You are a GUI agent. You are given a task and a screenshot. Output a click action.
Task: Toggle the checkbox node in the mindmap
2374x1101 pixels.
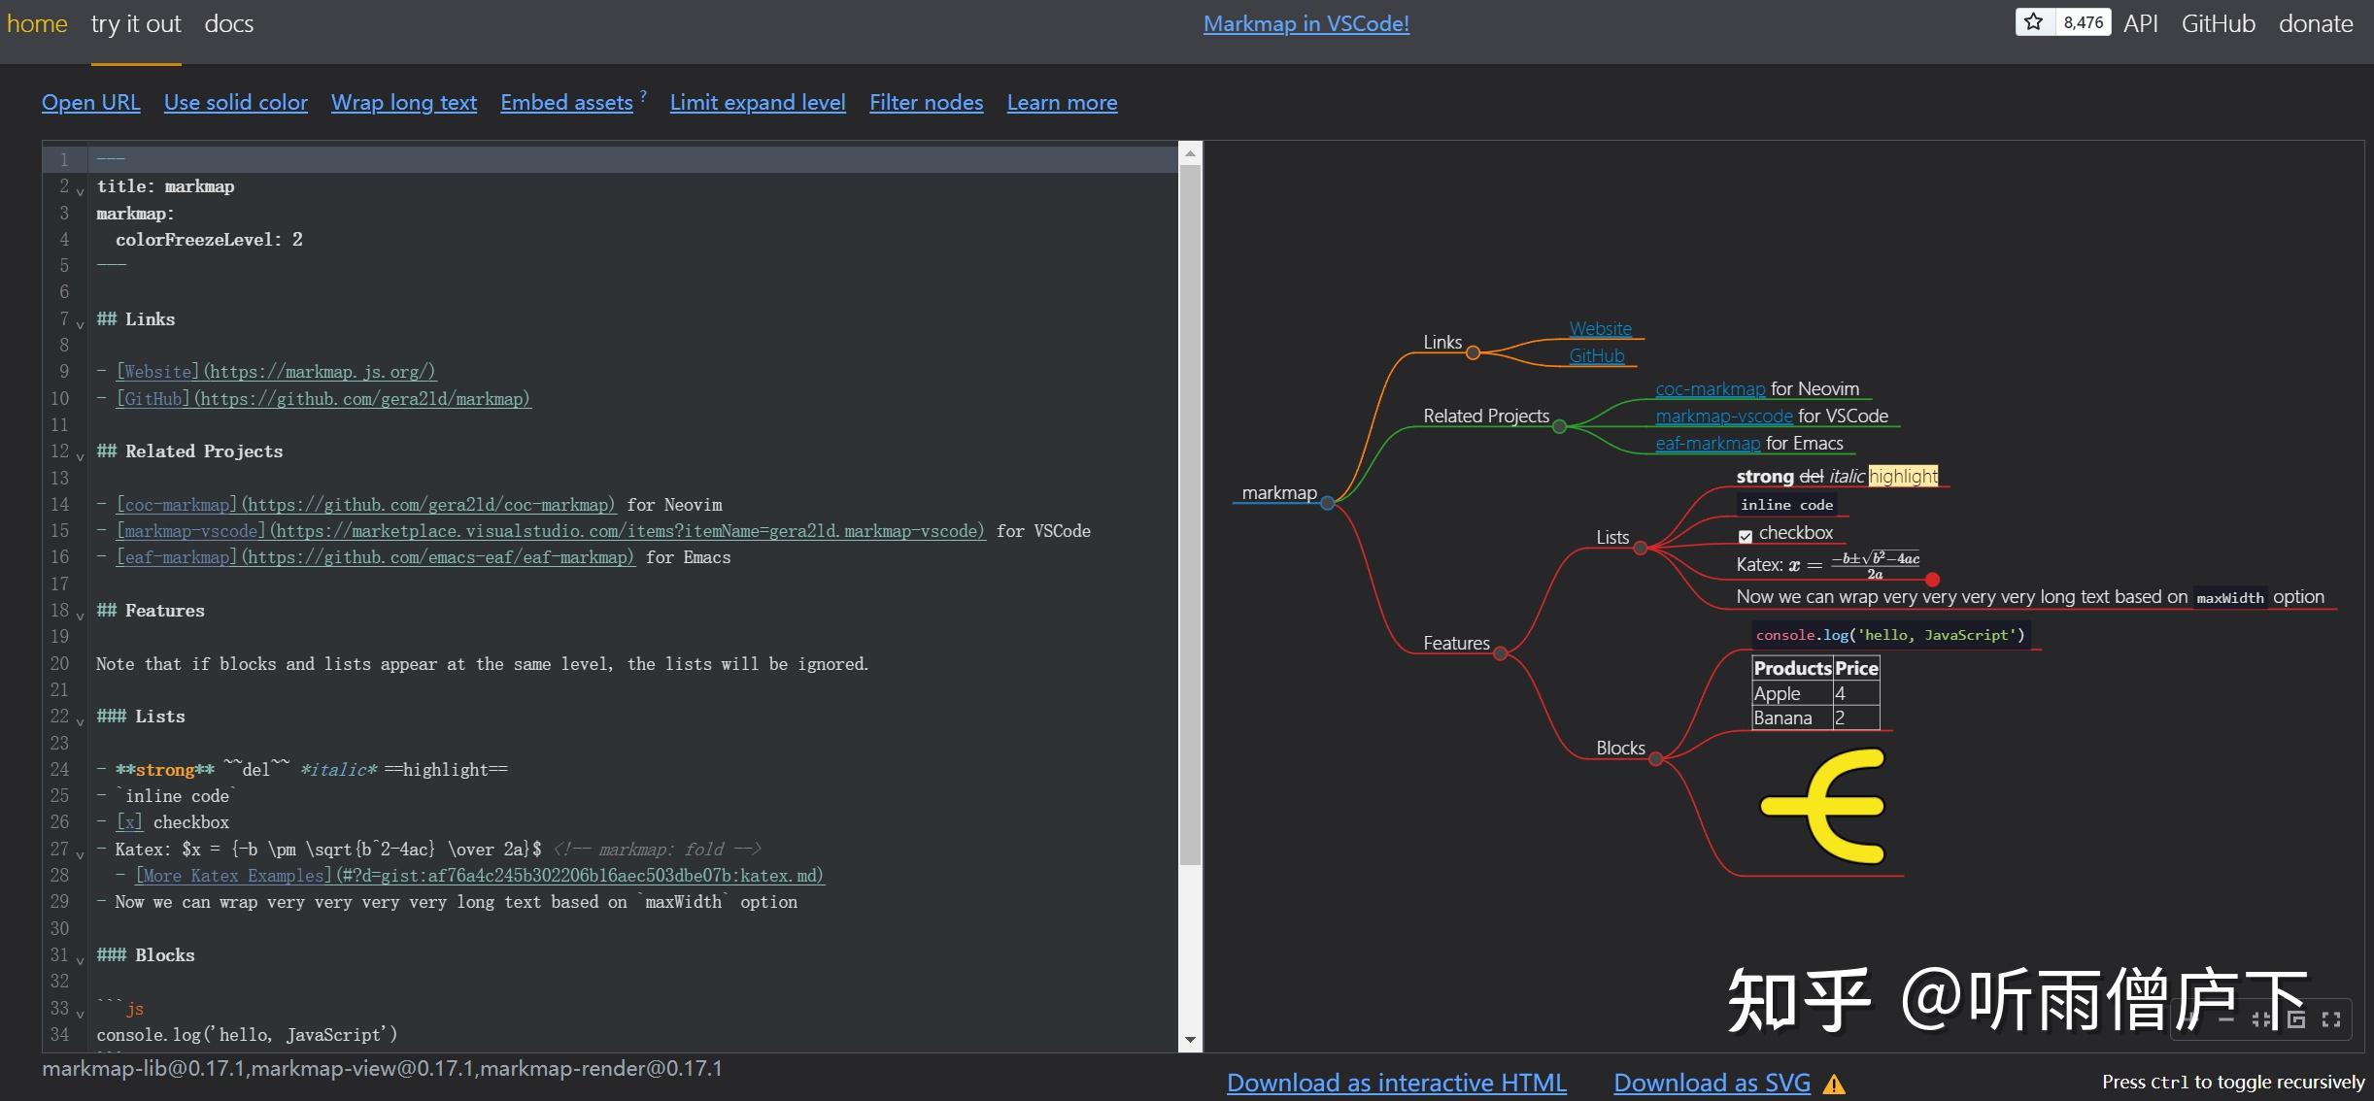tap(1746, 535)
